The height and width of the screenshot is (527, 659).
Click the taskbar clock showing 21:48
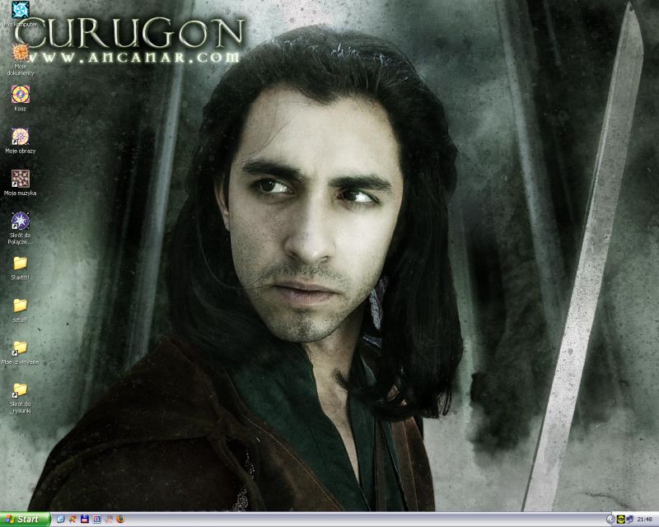(x=645, y=520)
